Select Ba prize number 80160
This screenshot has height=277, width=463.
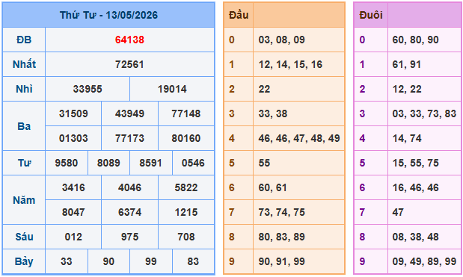pos(186,138)
